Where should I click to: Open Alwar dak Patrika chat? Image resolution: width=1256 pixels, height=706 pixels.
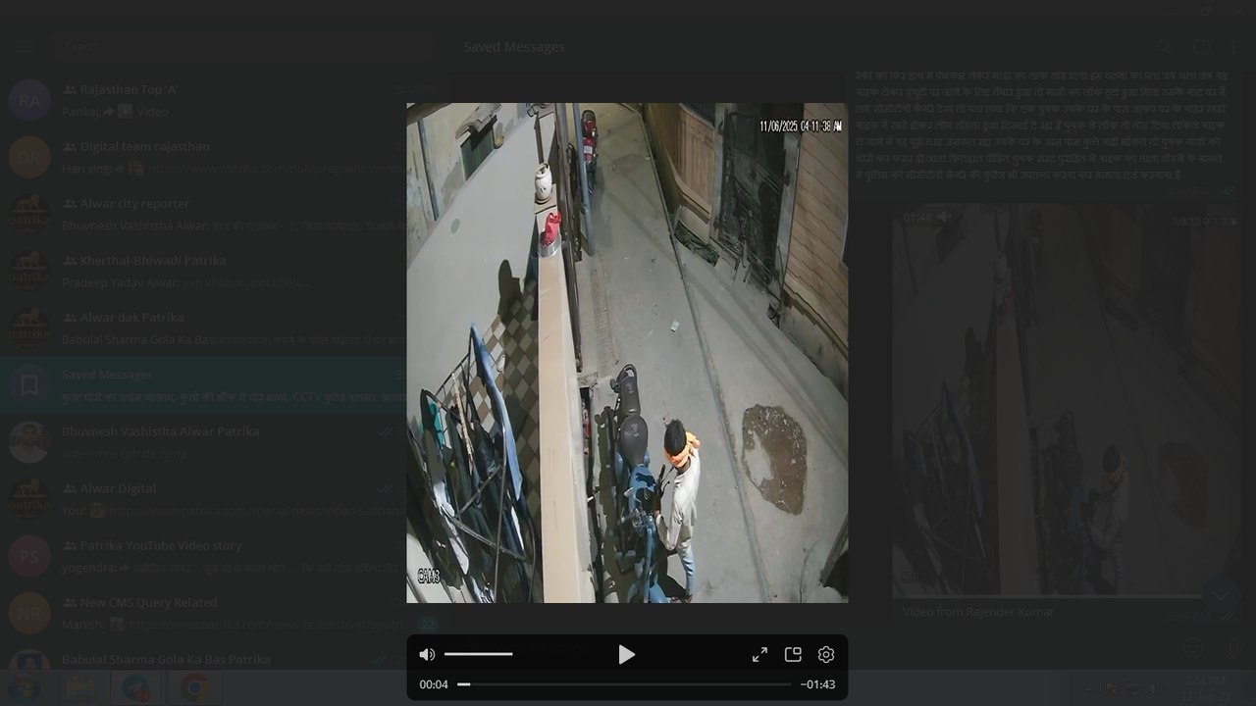click(x=224, y=328)
